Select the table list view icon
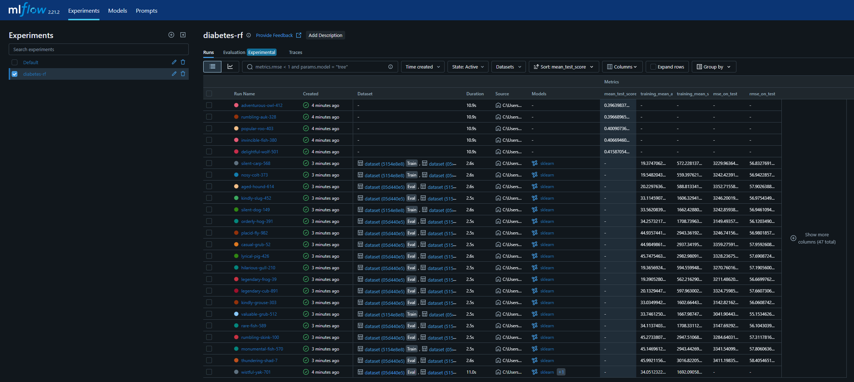Viewport: 854px width, 382px height. 212,67
